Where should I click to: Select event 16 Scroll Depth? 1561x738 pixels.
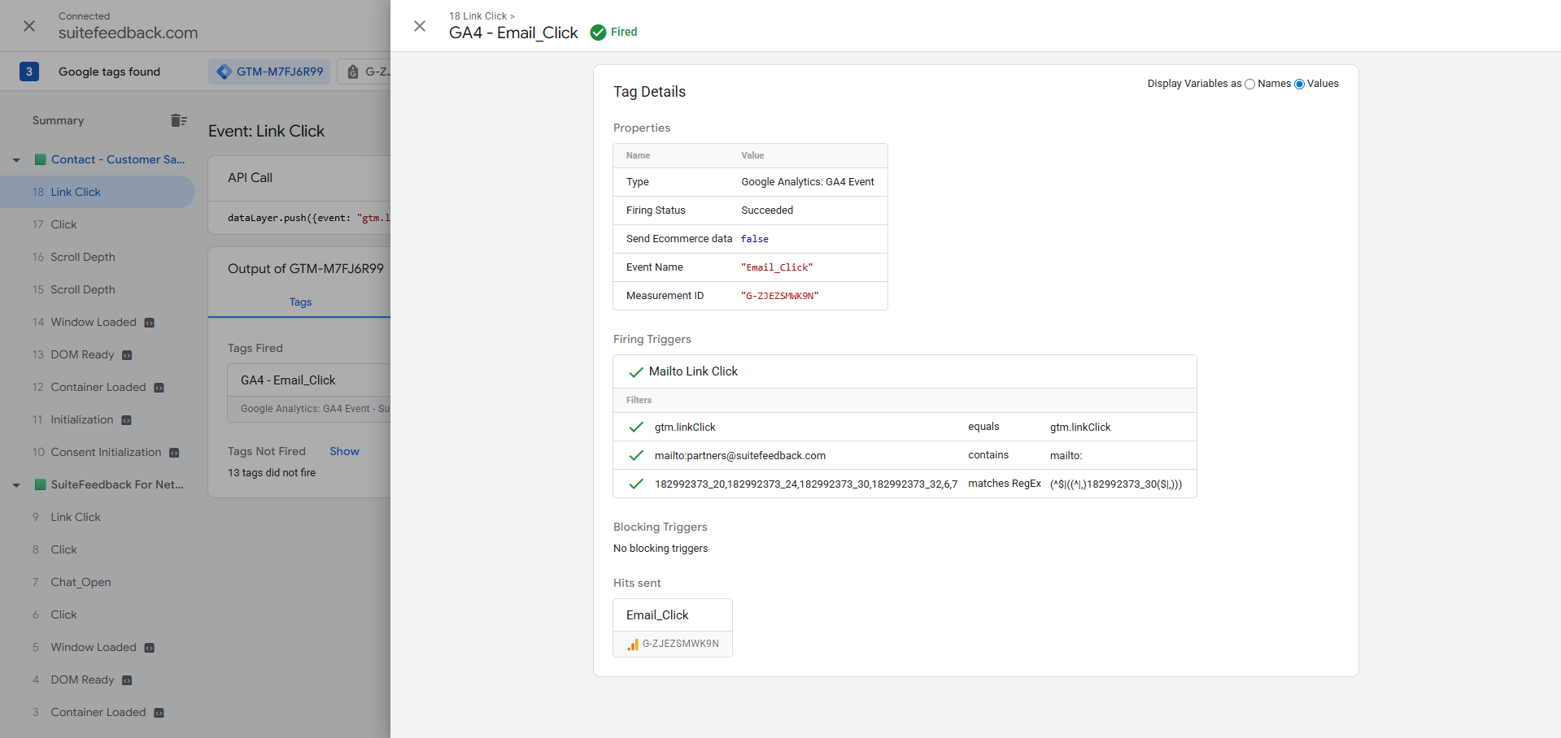click(82, 257)
